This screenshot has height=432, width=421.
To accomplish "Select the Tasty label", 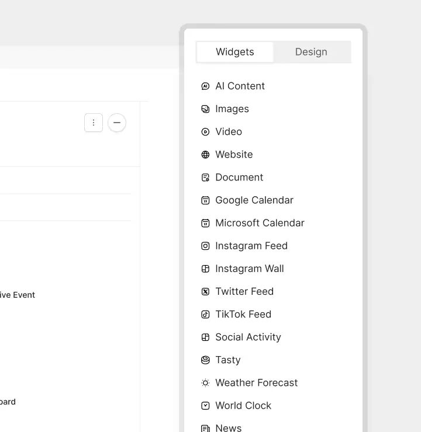I will pyautogui.click(x=228, y=360).
